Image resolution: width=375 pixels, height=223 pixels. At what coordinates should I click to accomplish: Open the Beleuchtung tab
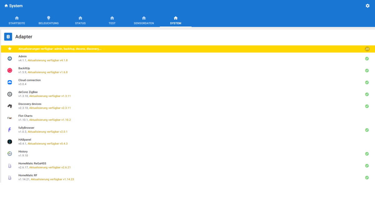pyautogui.click(x=48, y=21)
